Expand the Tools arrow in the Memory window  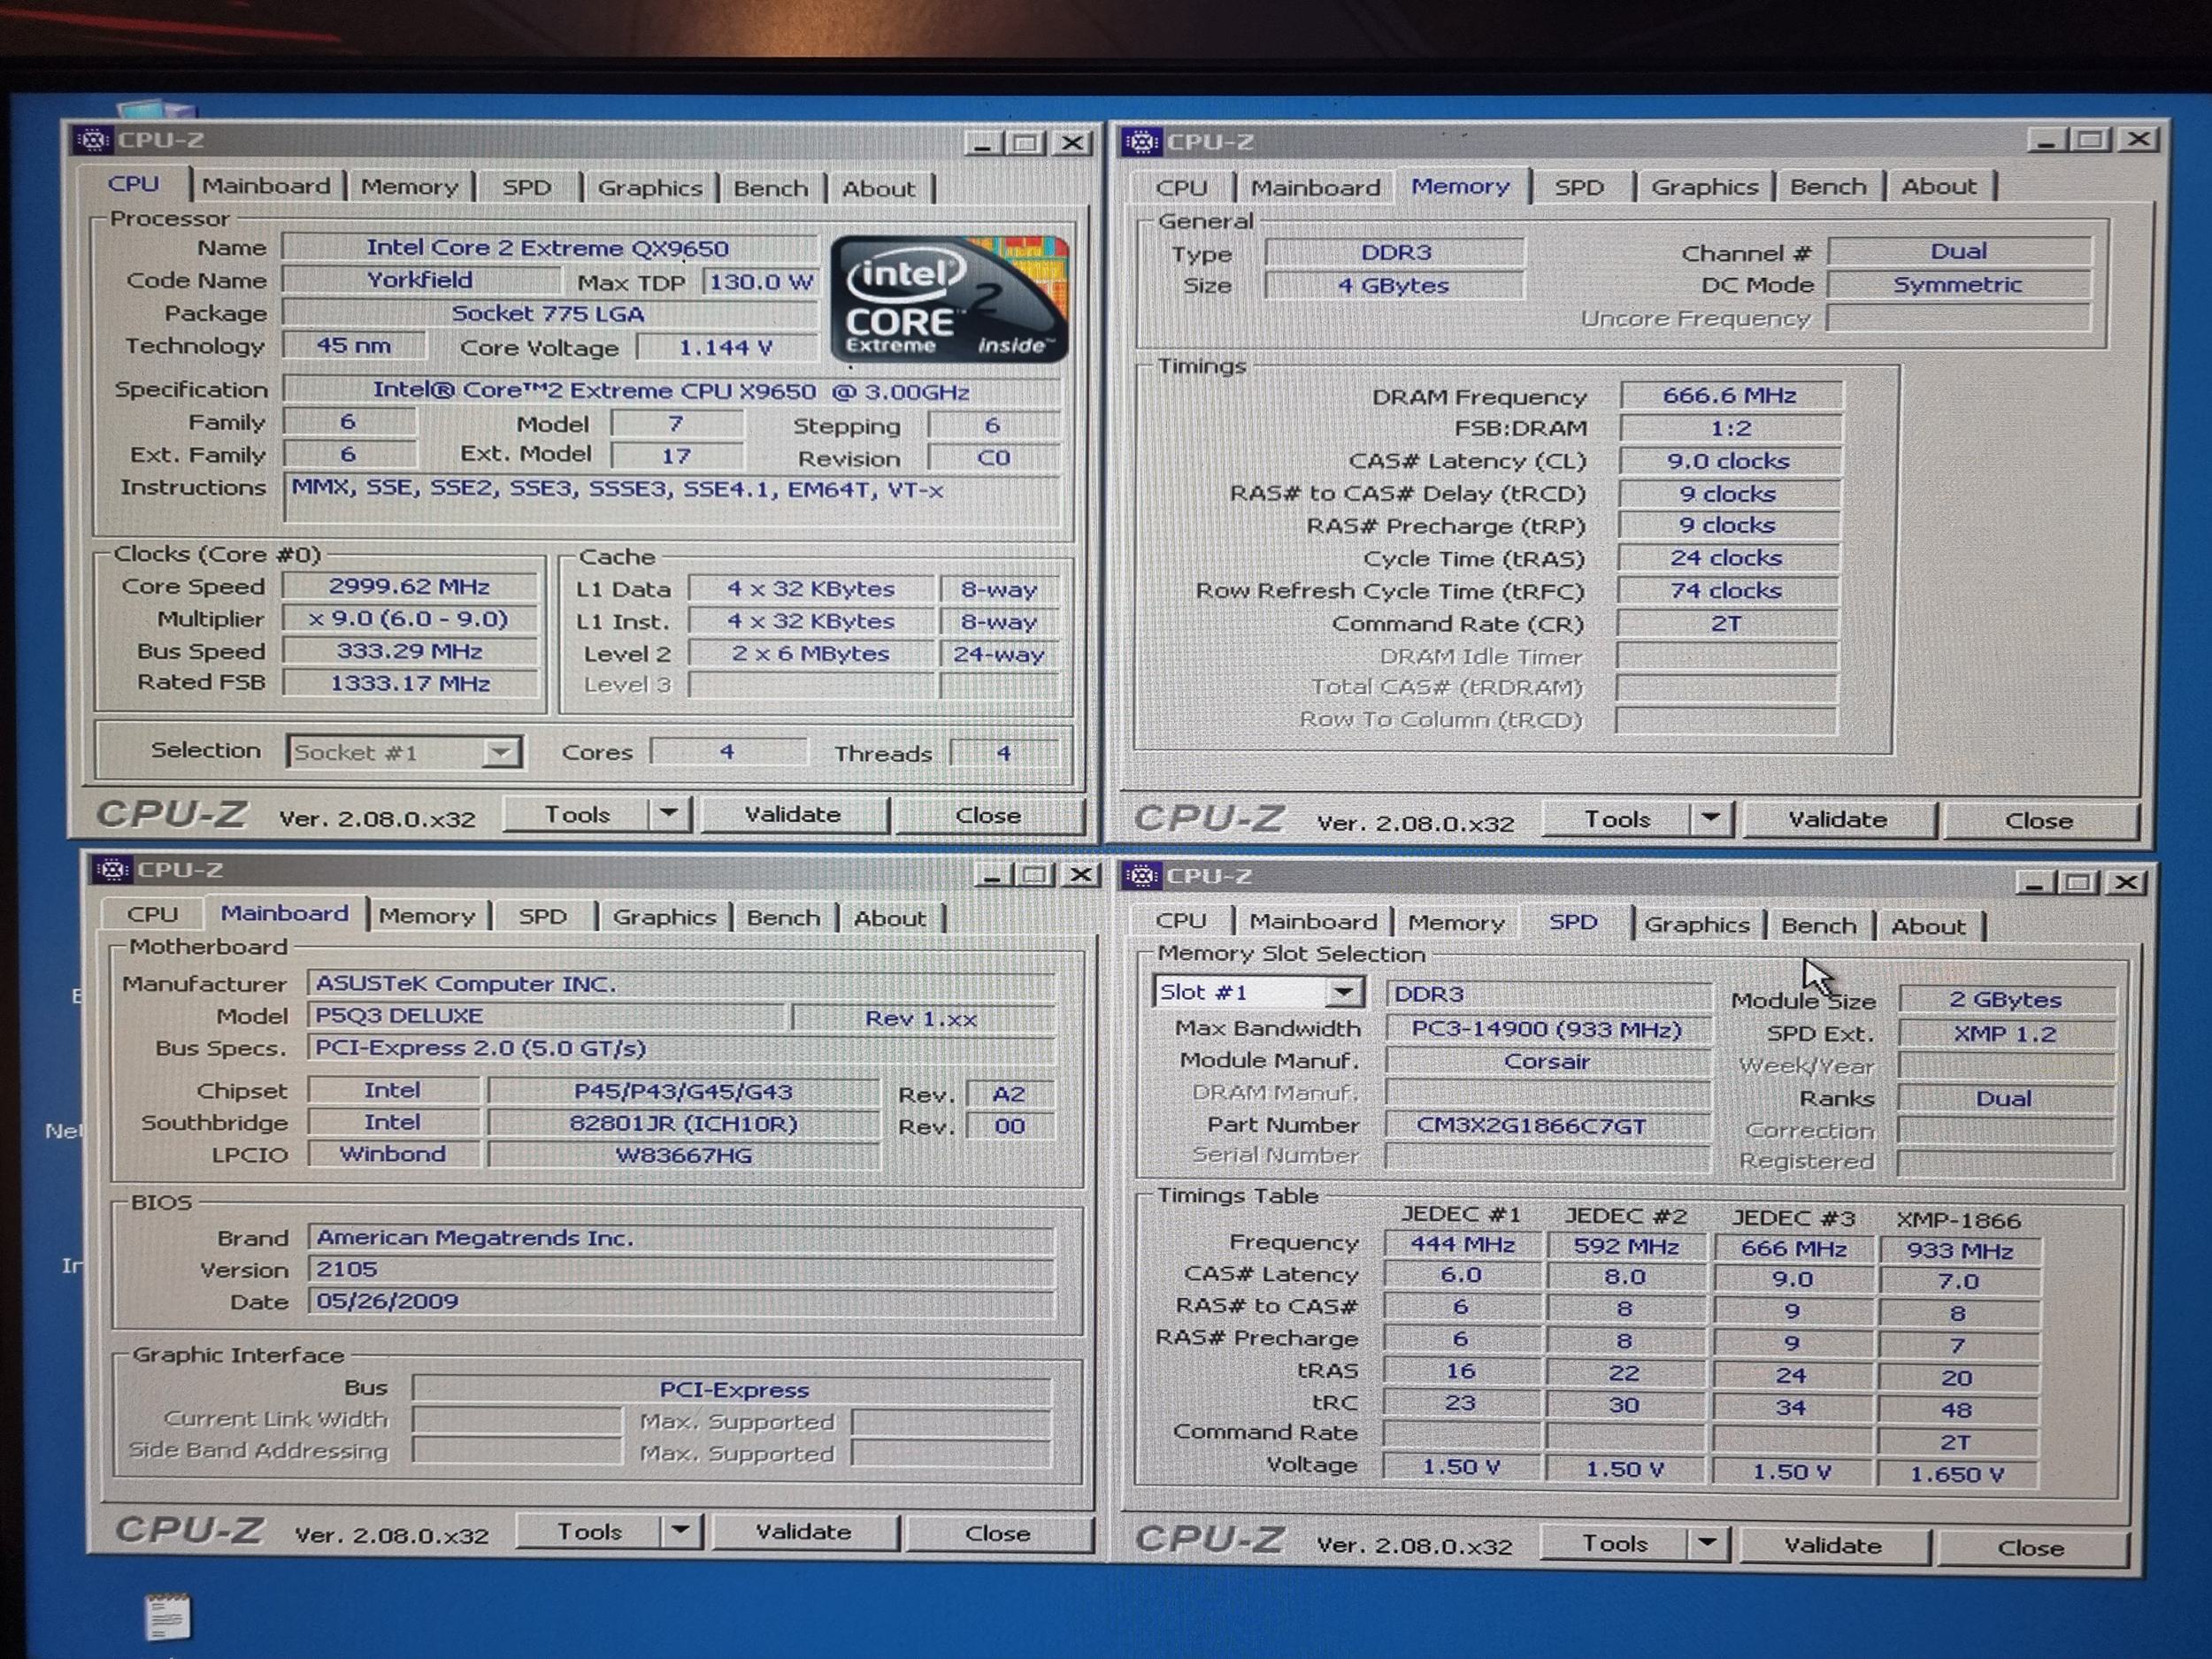coord(1711,819)
